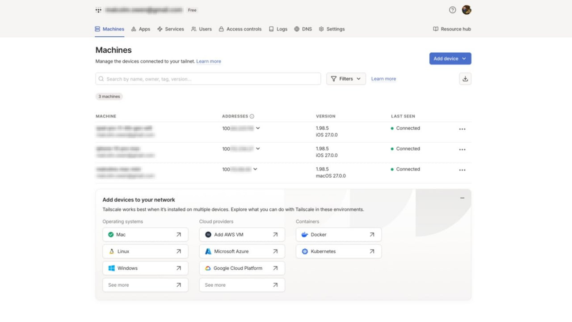
Task: Open the Resource hub link
Action: coord(452,29)
